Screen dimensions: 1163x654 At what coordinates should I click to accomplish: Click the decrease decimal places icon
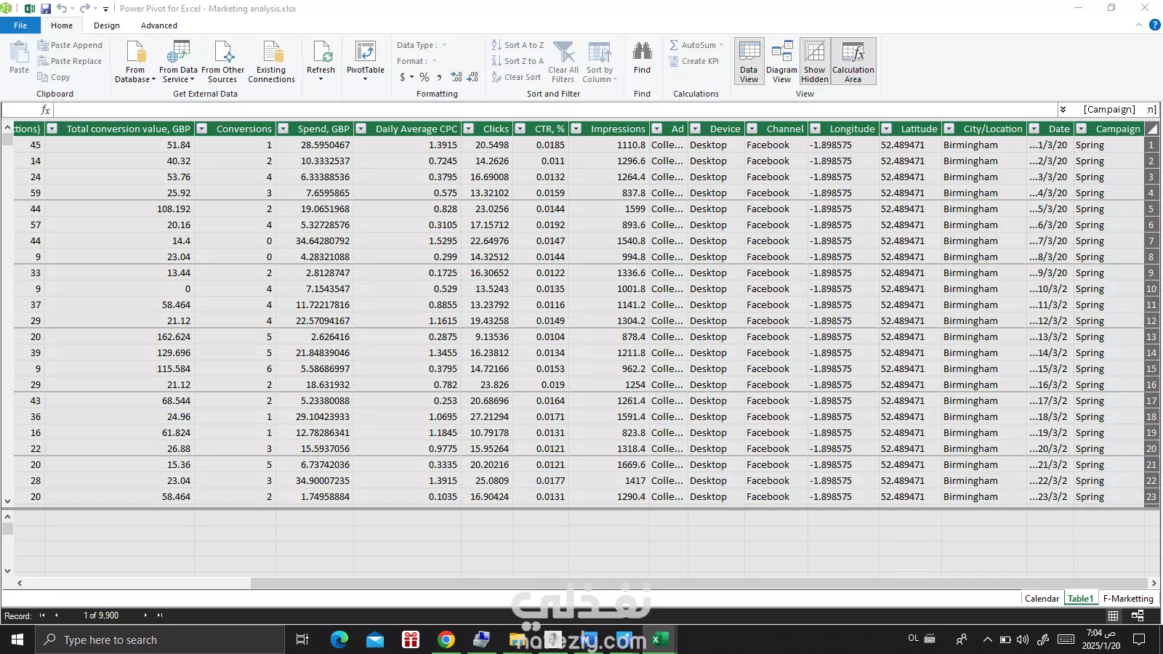tap(472, 77)
